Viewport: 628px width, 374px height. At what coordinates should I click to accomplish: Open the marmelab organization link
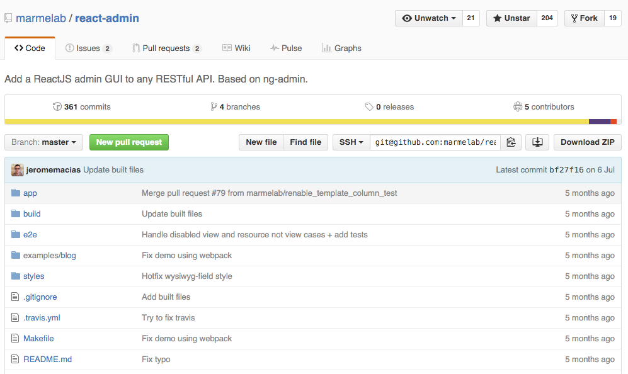coord(41,18)
